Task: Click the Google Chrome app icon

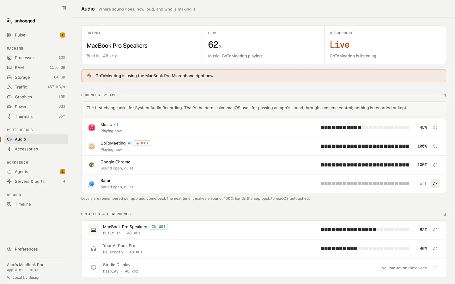Action: pyautogui.click(x=92, y=165)
